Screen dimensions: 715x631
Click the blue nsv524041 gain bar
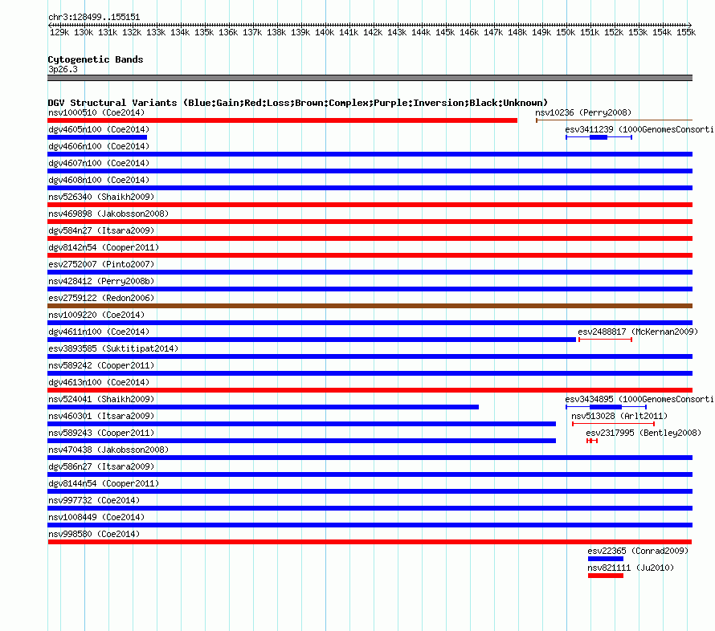click(x=264, y=407)
